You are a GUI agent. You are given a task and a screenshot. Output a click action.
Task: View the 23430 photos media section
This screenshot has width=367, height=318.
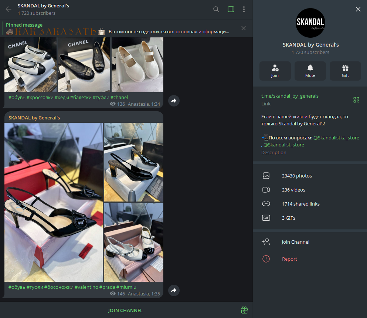pos(297,176)
